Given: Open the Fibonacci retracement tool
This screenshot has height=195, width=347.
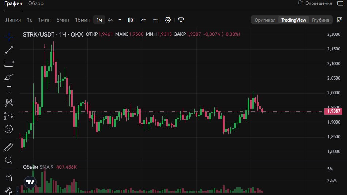Looking at the screenshot, I should coord(9,63).
